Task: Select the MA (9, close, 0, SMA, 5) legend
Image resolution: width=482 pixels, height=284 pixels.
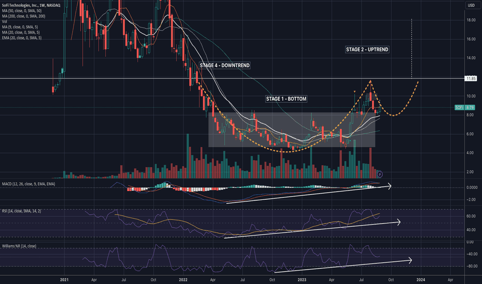Action: coord(20,27)
